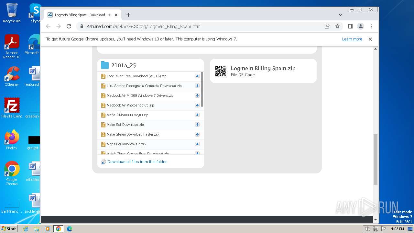Download Lulu Santos Discografia zip via arrow icon
The height and width of the screenshot is (233, 414).
[197, 86]
